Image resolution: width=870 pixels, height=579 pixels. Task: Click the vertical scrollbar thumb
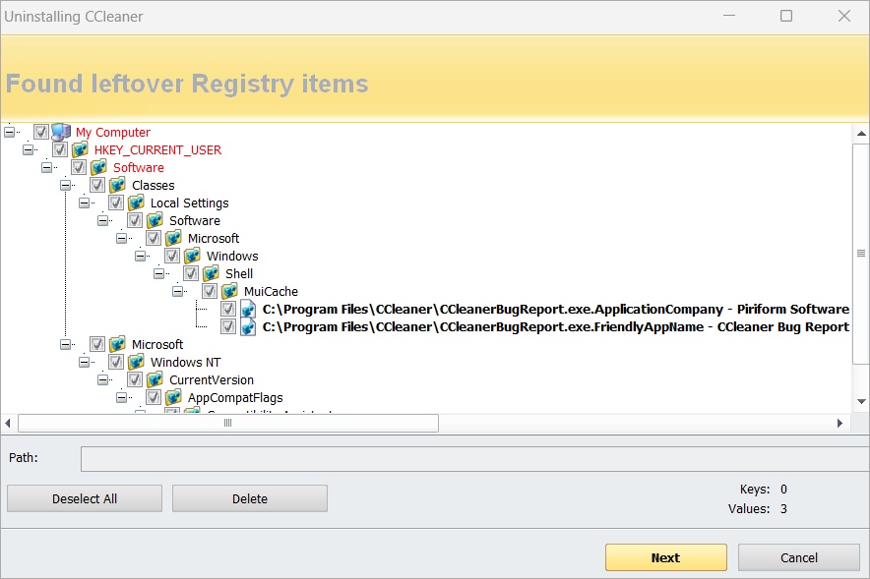pos(861,254)
